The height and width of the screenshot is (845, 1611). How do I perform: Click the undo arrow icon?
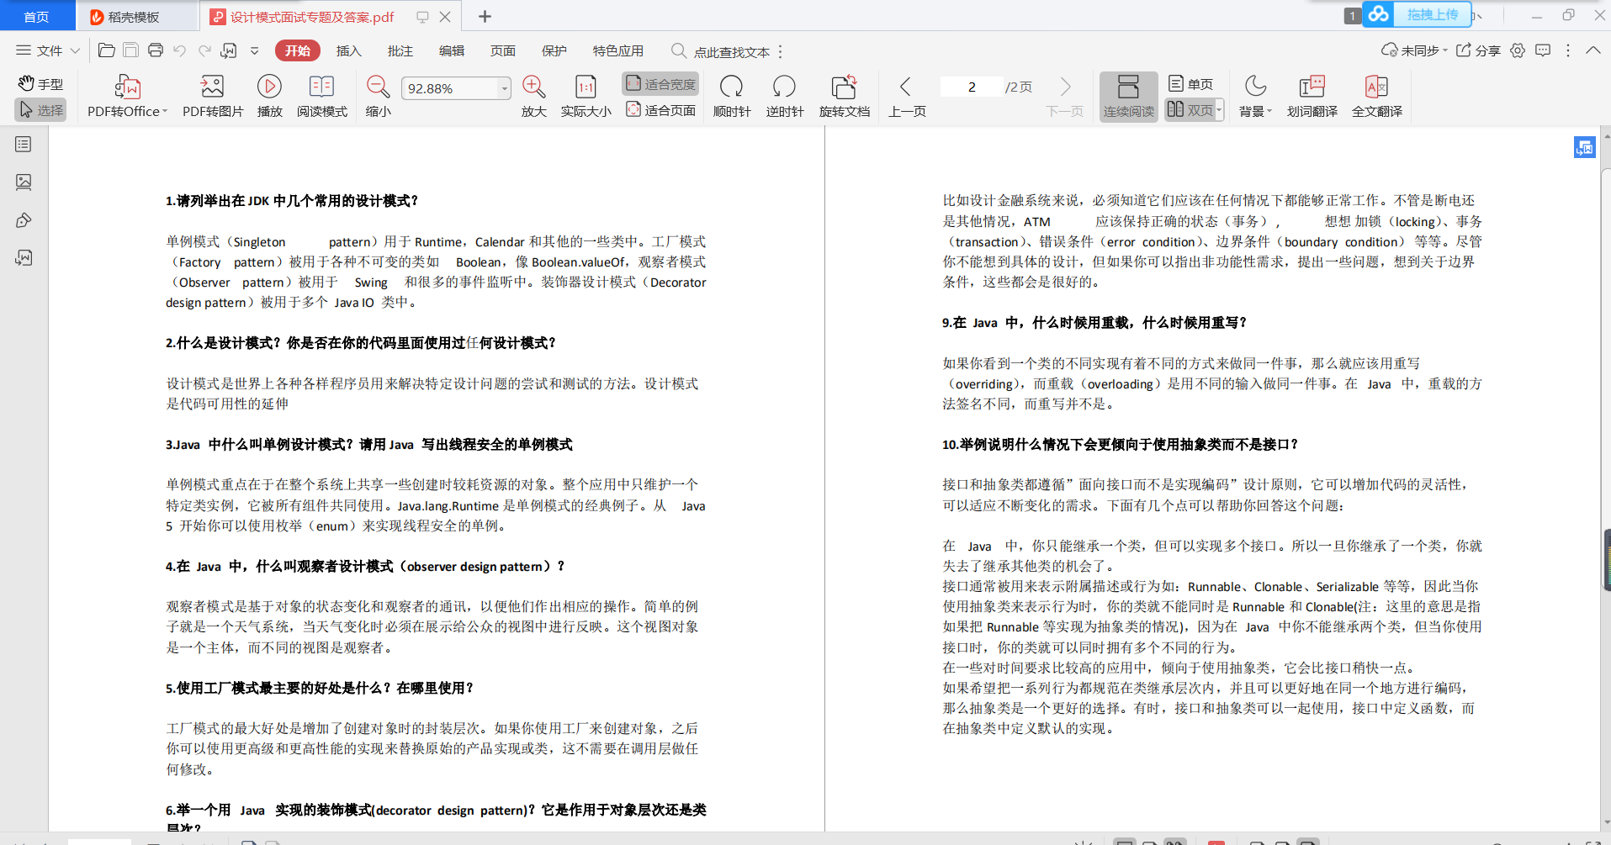179,50
